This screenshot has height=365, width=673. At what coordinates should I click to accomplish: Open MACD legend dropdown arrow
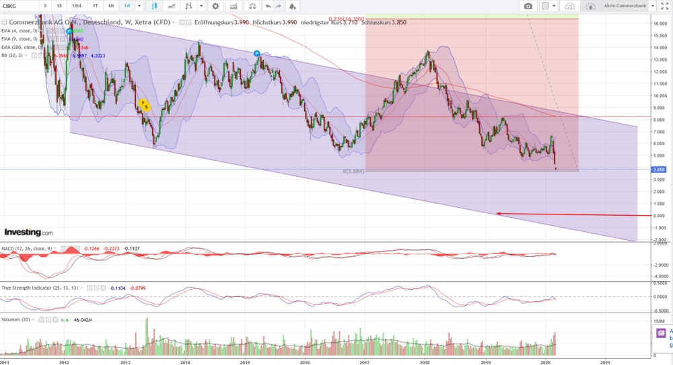[56, 249]
